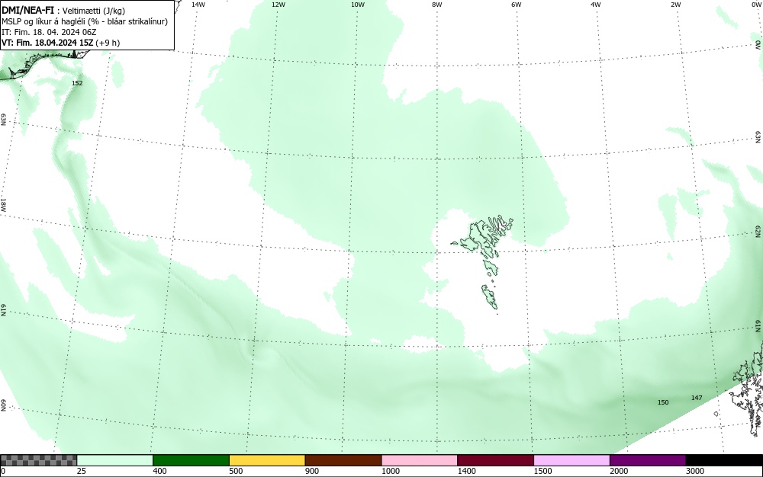Click the "18W" label on the left edge
Image resolution: width=763 pixels, height=477 pixels.
coord(3,204)
